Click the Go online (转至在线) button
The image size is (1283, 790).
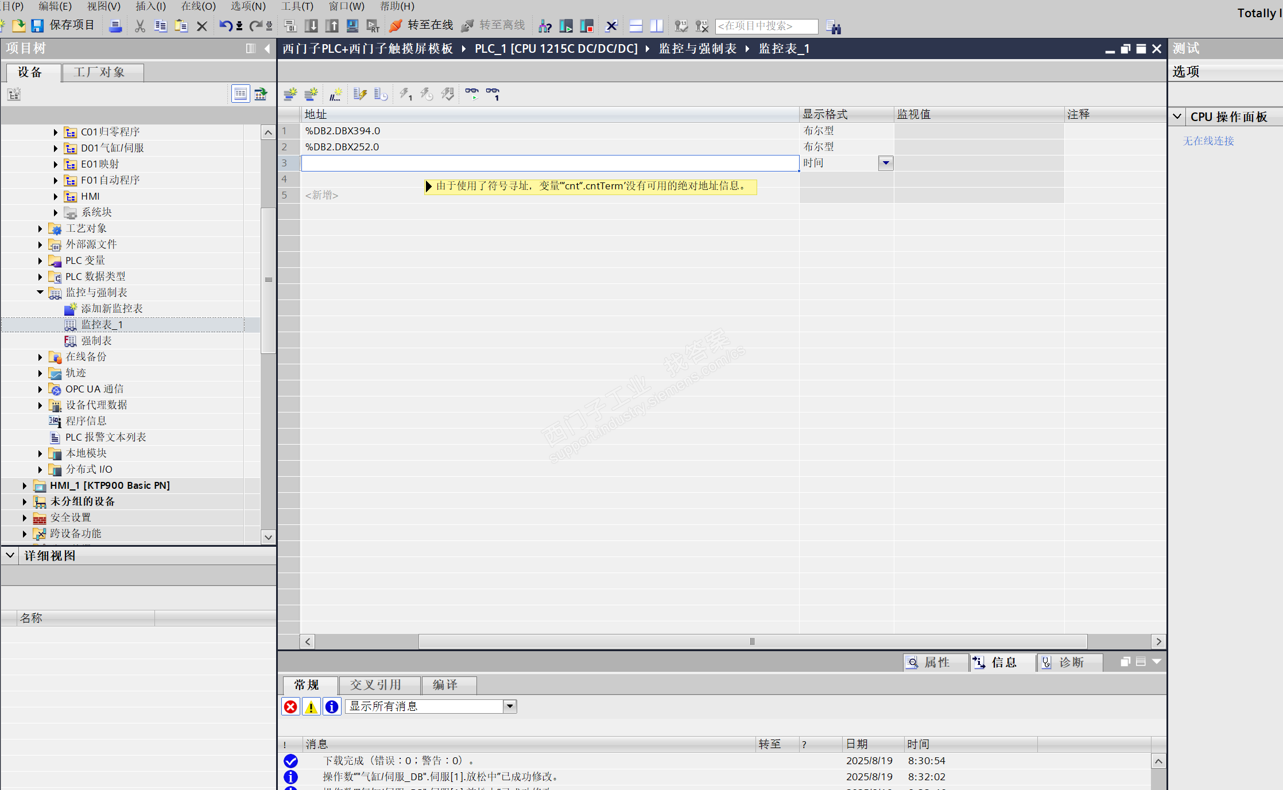(421, 26)
